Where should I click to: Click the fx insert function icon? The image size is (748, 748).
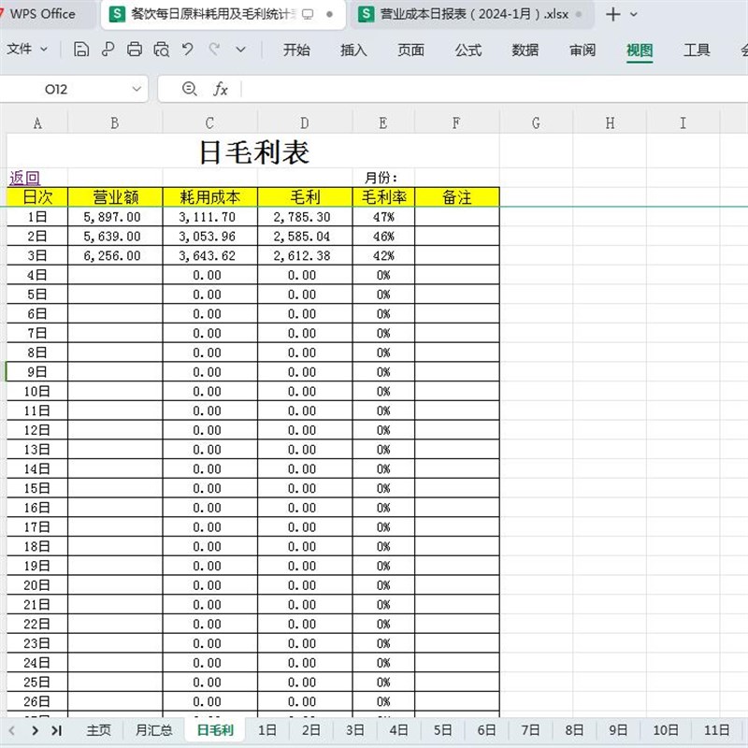[x=221, y=88]
